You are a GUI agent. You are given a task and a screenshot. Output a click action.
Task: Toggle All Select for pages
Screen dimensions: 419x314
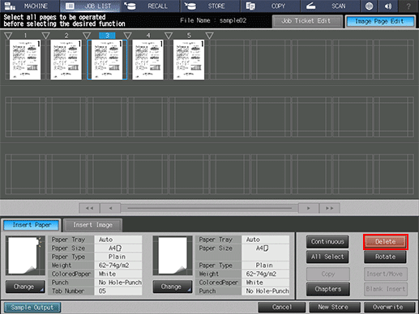coord(327,257)
